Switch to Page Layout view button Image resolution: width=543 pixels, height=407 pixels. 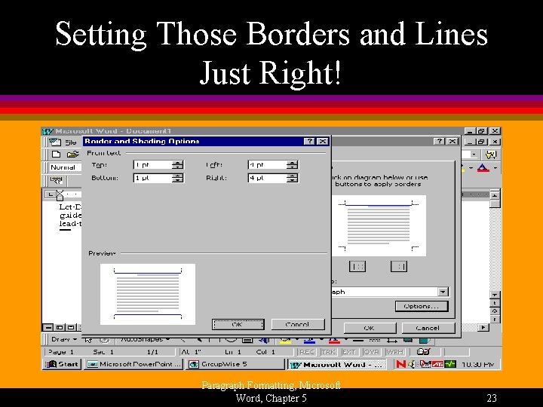(71, 327)
